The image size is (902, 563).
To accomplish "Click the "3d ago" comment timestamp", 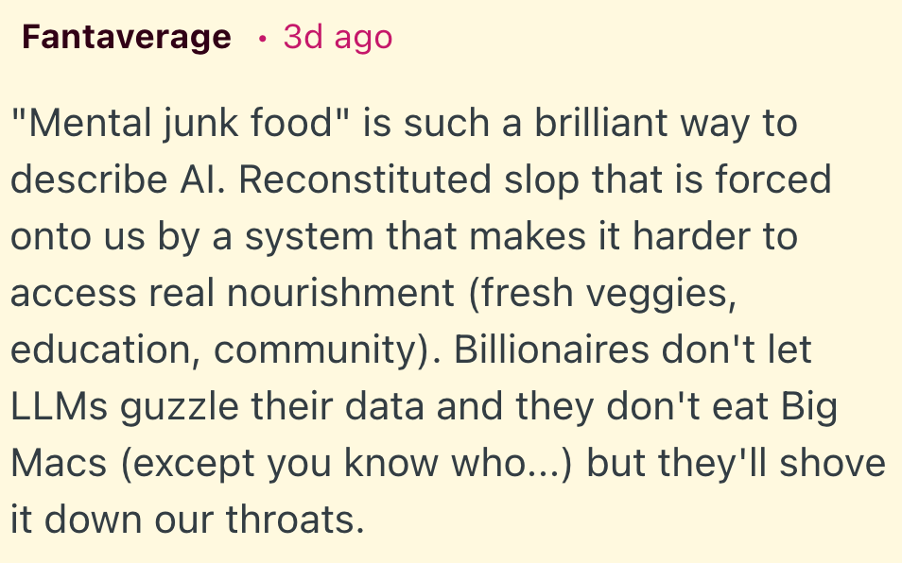I will pos(337,38).
